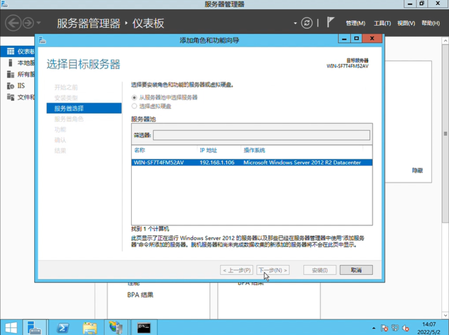
Task: Launch PowerShell from the taskbar
Action: click(x=63, y=327)
